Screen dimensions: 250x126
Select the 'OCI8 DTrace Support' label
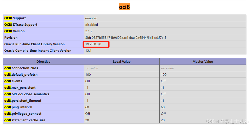(x=21, y=25)
